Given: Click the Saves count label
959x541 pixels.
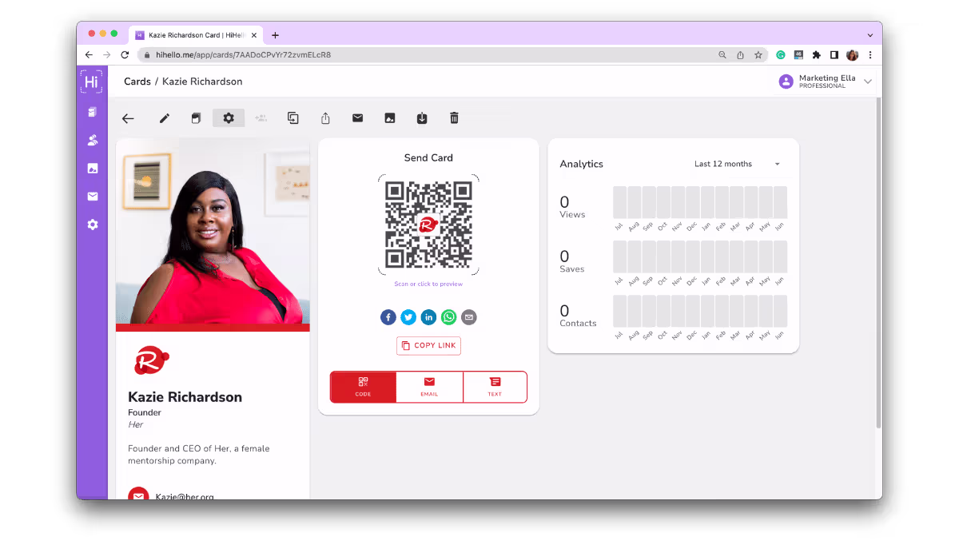Looking at the screenshot, I should [x=571, y=269].
